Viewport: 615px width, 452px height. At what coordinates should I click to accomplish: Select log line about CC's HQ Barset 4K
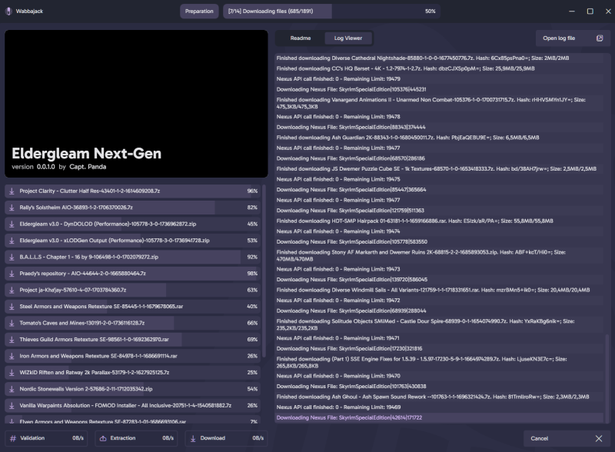tap(439, 68)
